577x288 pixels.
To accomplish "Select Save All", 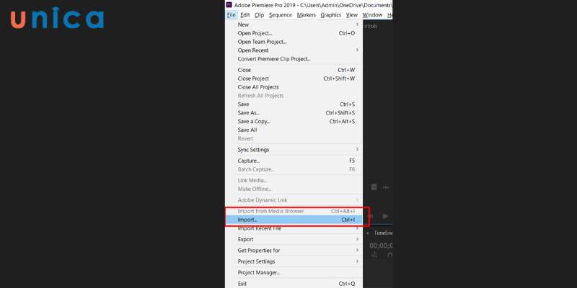I will coord(294,130).
